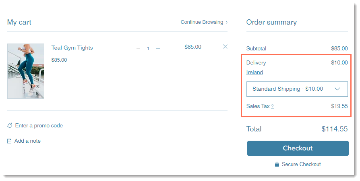Click the Order summary heading
The image size is (360, 181).
click(x=271, y=22)
